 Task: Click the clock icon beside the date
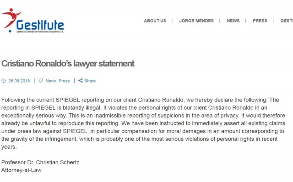click(x=4, y=81)
